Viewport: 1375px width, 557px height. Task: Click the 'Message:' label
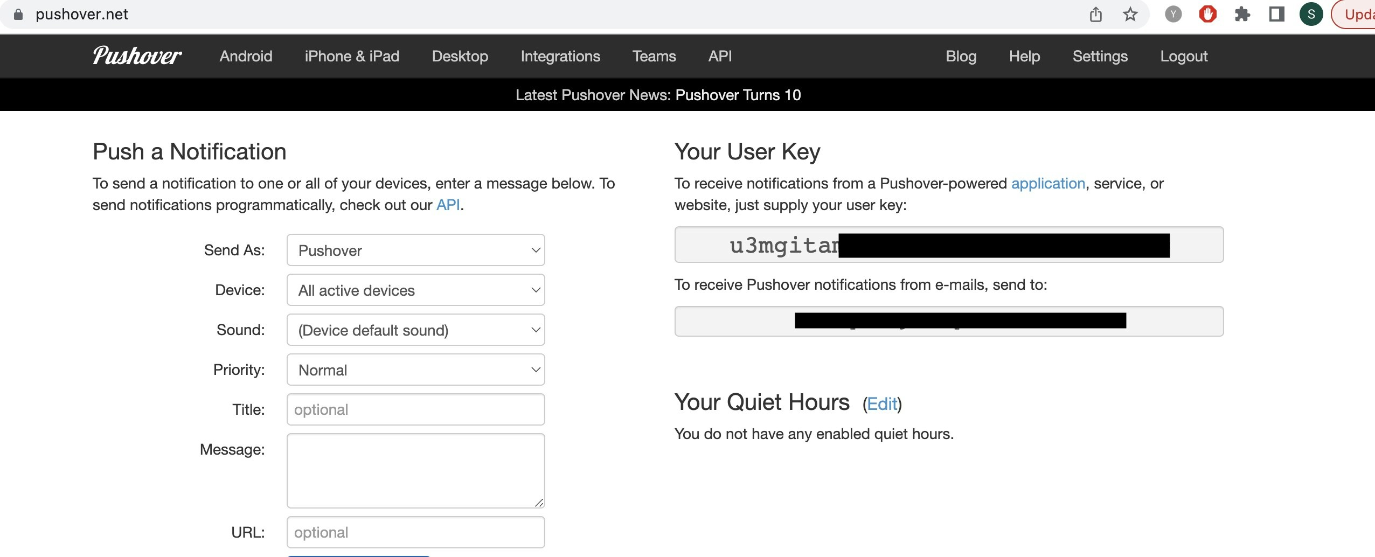pyautogui.click(x=232, y=449)
